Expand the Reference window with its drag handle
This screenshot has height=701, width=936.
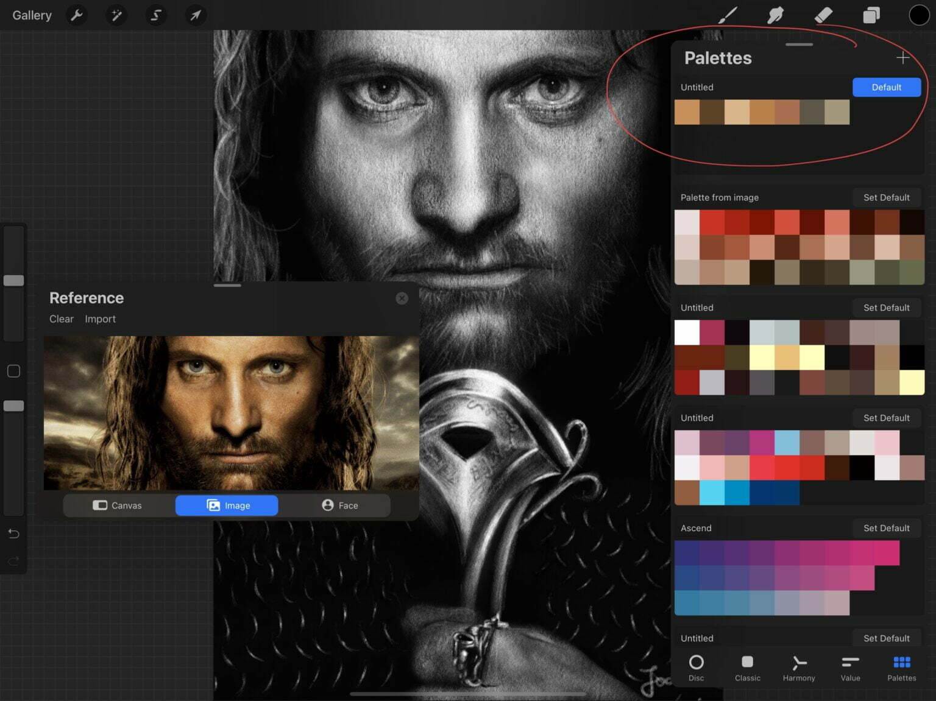(227, 284)
